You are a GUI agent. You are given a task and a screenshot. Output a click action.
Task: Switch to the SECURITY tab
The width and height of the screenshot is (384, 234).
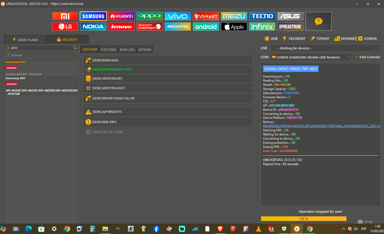pos(67,40)
